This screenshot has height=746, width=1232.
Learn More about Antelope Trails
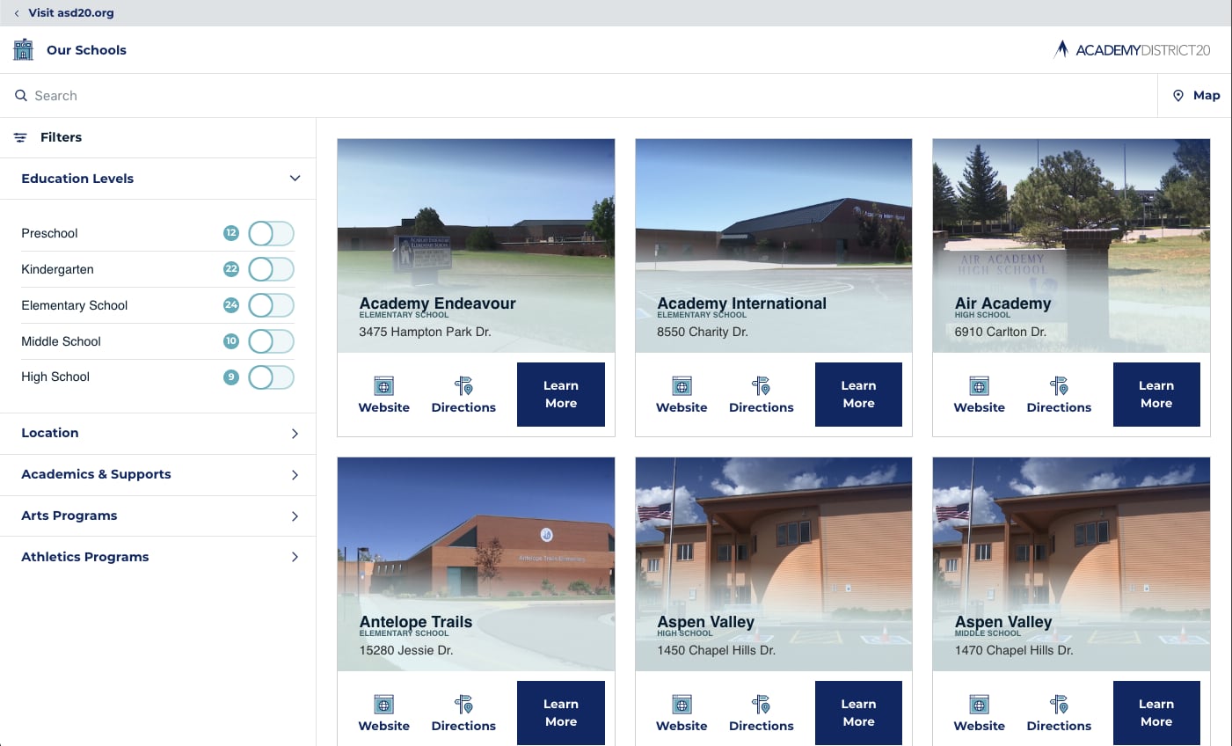pyautogui.click(x=561, y=713)
